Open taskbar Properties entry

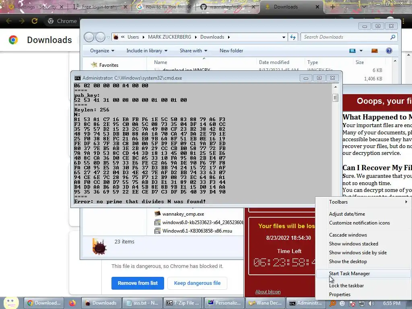[340, 295]
